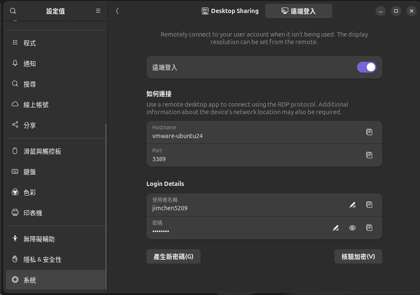Image resolution: width=420 pixels, height=295 pixels.
Task: Copy the username jimchen5209 to clipboard
Action: 369,205
